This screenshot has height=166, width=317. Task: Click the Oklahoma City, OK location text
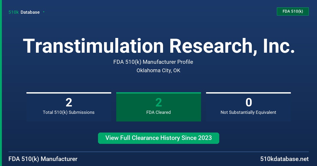click(x=158, y=70)
